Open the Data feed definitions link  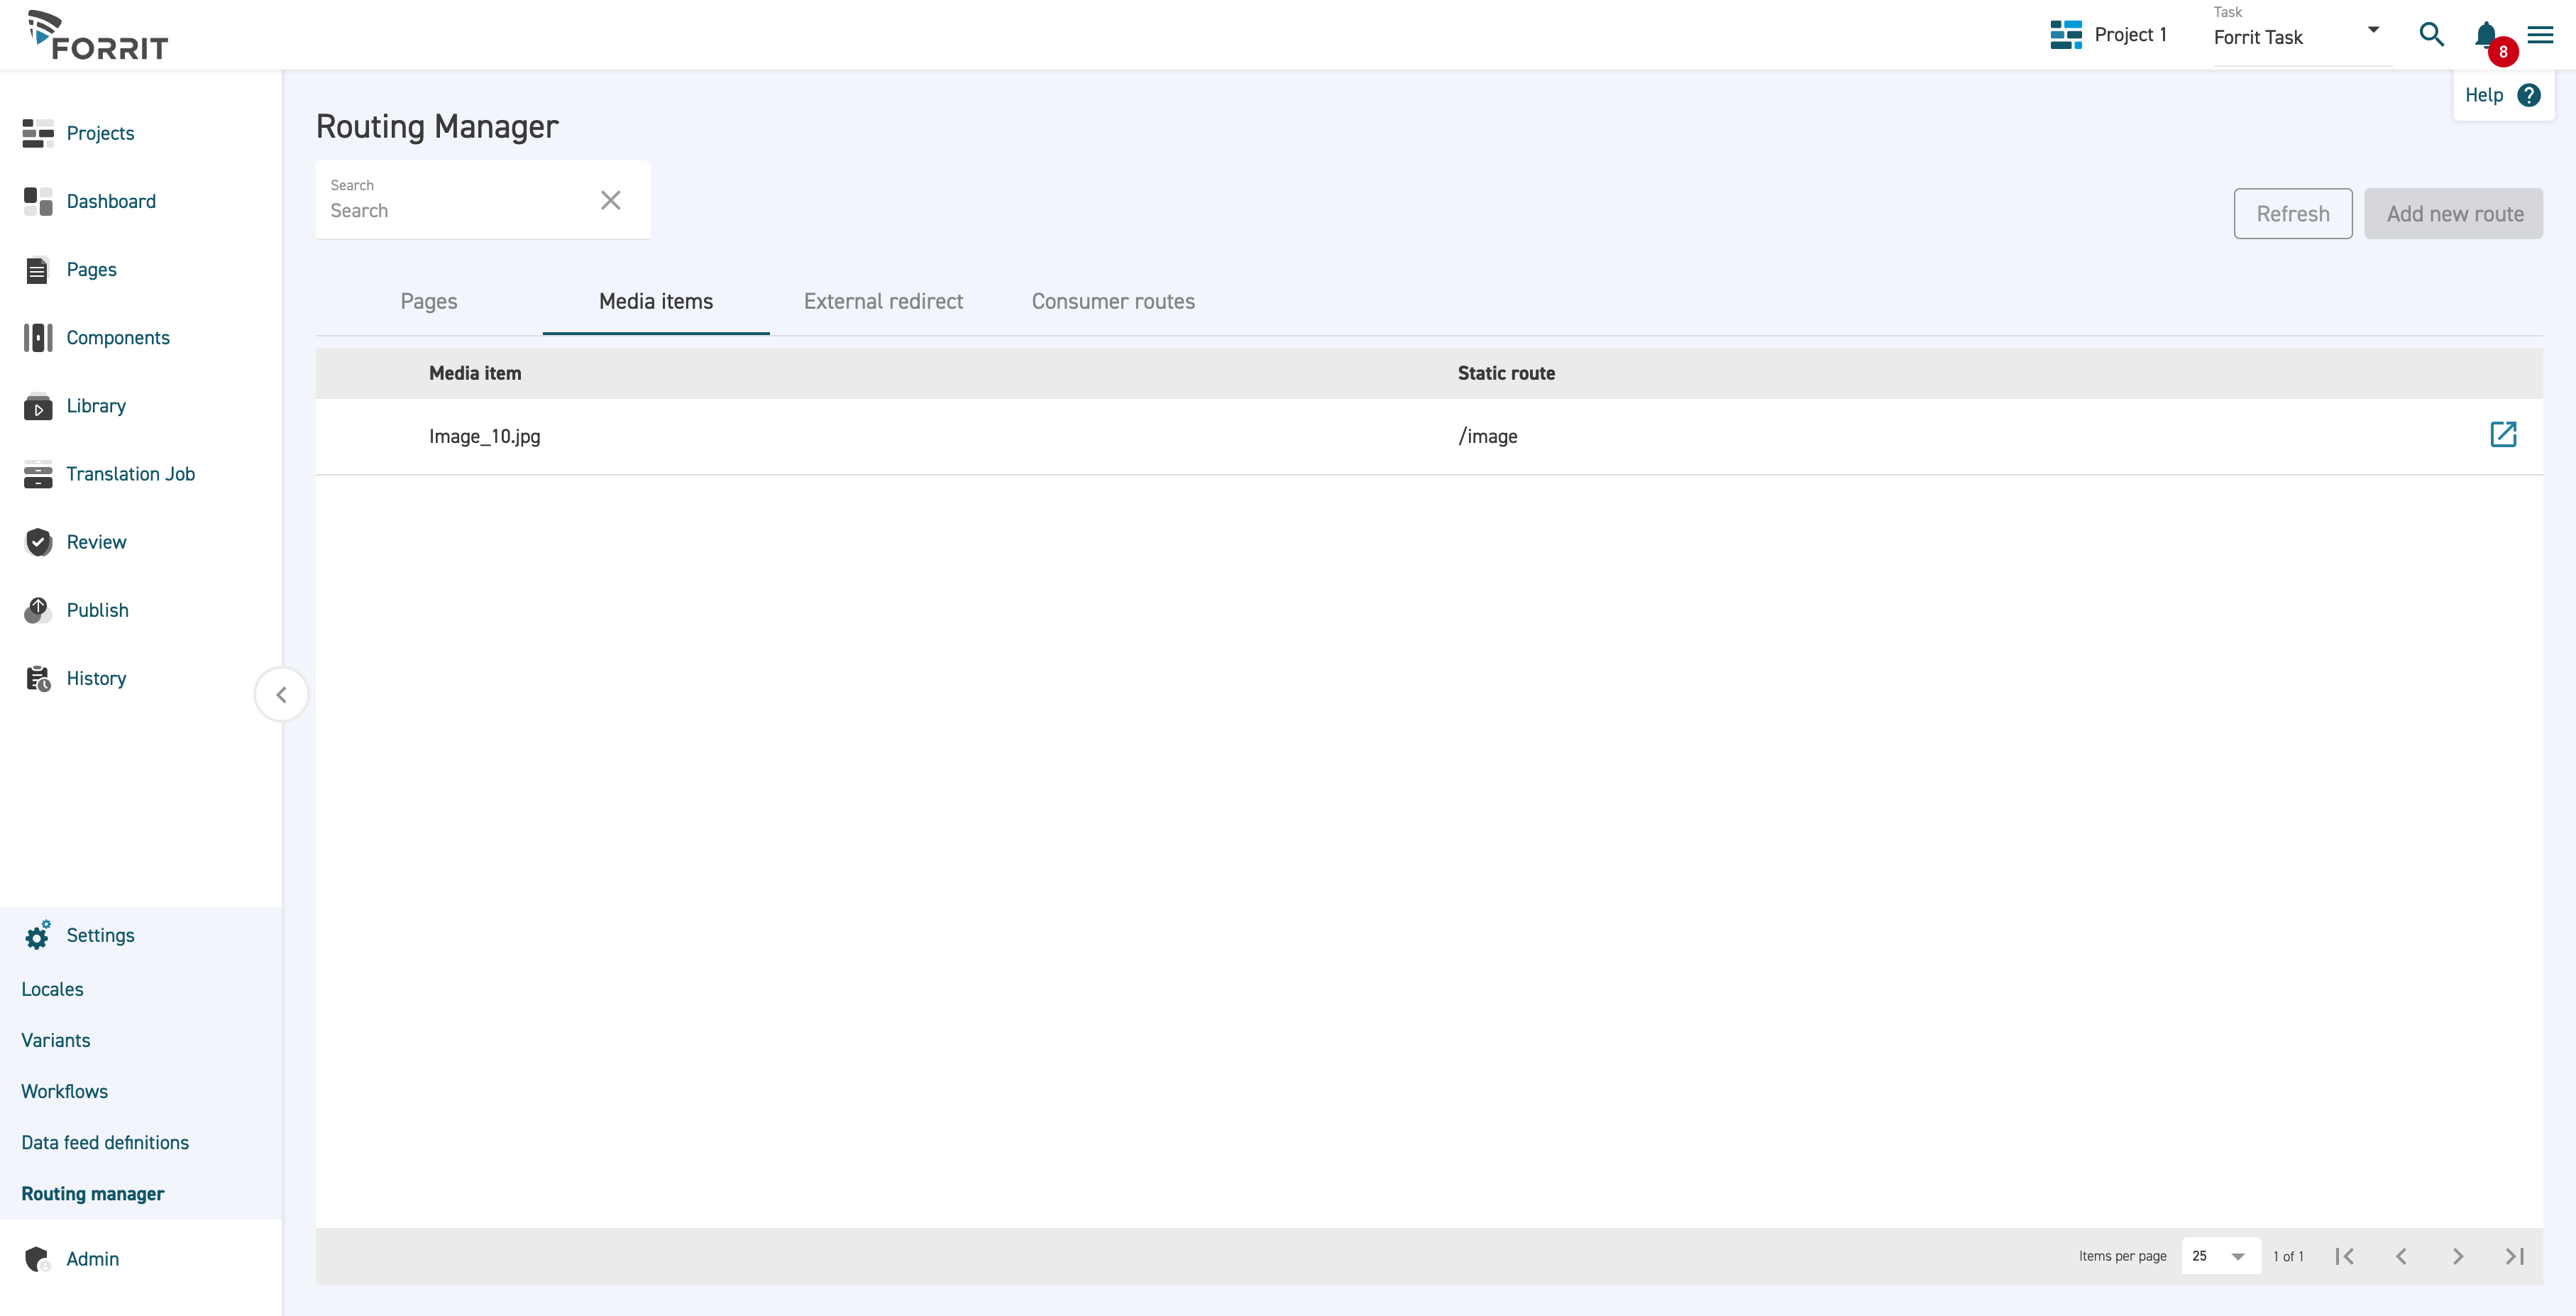pos(105,1142)
